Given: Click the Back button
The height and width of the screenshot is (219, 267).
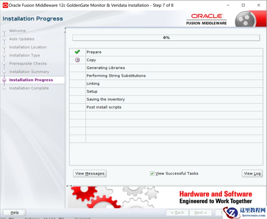Looking at the screenshot, I should 177,212.
